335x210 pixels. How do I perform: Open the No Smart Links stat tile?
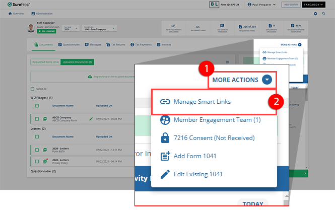(198, 28)
